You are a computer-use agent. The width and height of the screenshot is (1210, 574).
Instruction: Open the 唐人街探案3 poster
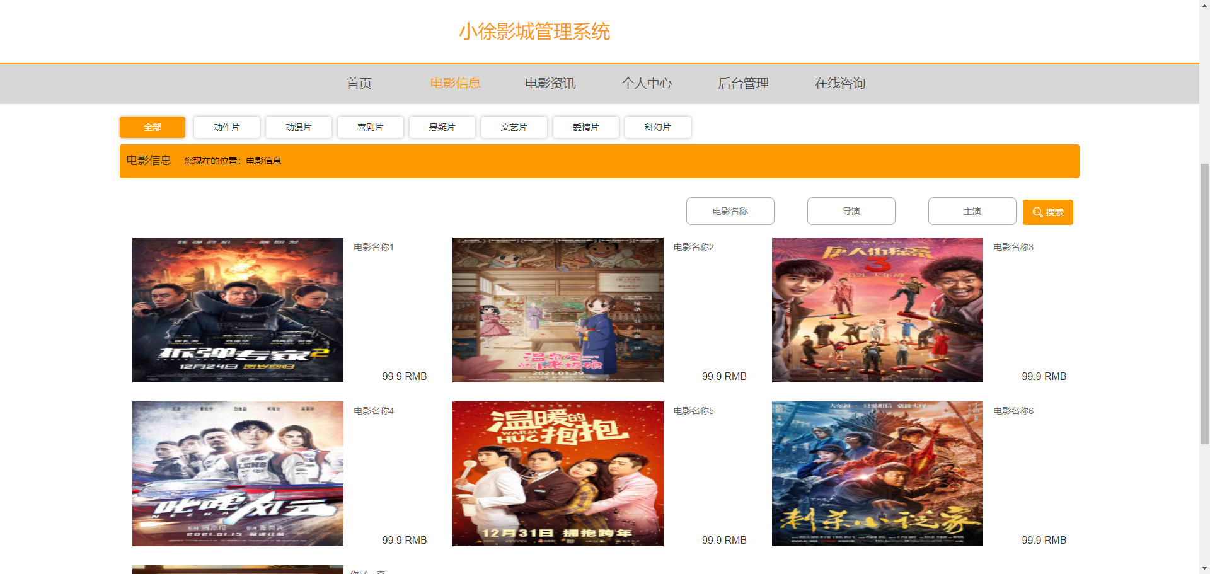877,310
